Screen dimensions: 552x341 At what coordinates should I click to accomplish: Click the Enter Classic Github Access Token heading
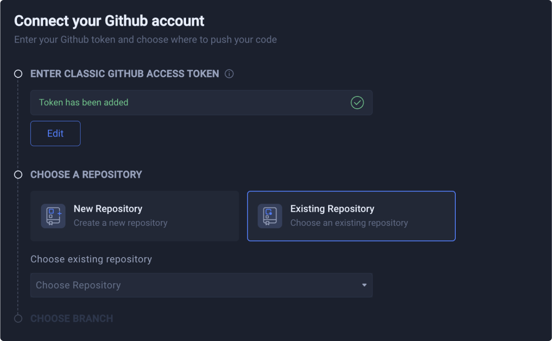pos(125,74)
